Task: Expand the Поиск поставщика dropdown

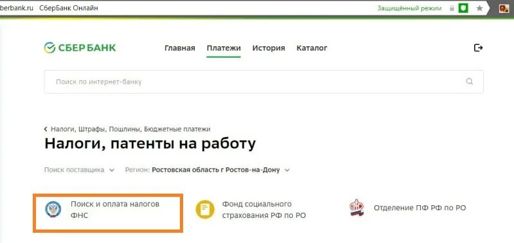Action: click(x=79, y=170)
